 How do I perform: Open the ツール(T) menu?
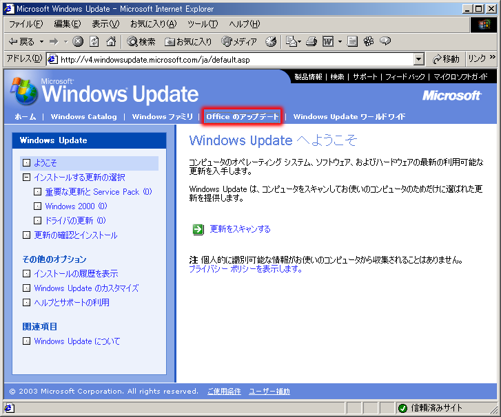pos(202,24)
